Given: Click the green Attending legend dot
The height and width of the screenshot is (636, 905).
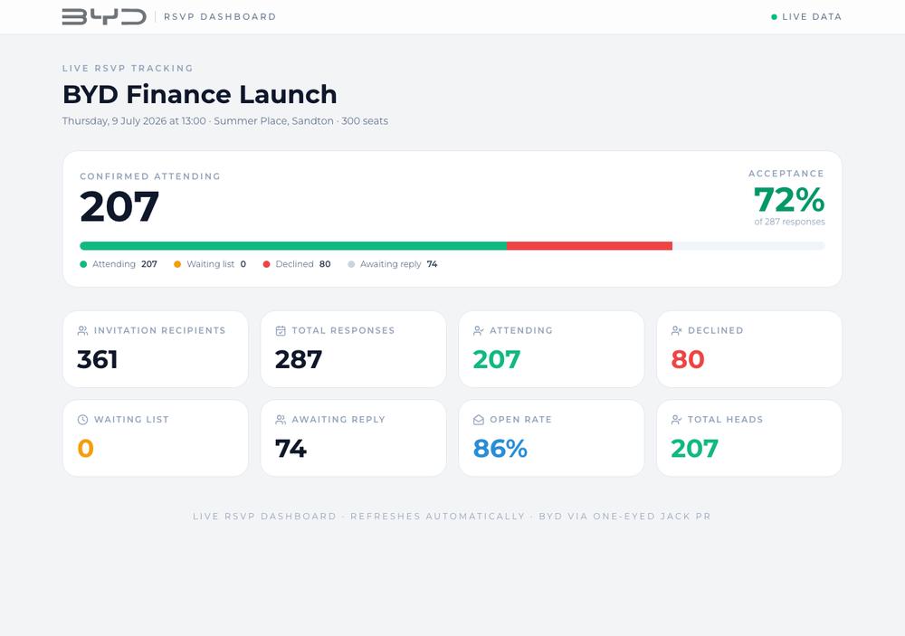Looking at the screenshot, I should click(83, 264).
